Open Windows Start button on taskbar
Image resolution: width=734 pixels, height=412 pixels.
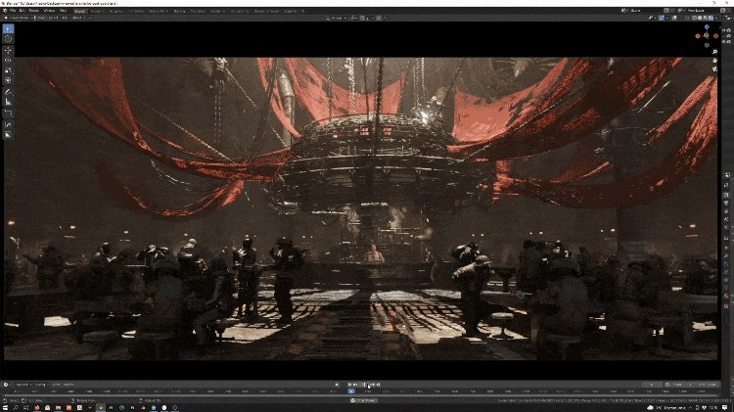[x=5, y=408]
